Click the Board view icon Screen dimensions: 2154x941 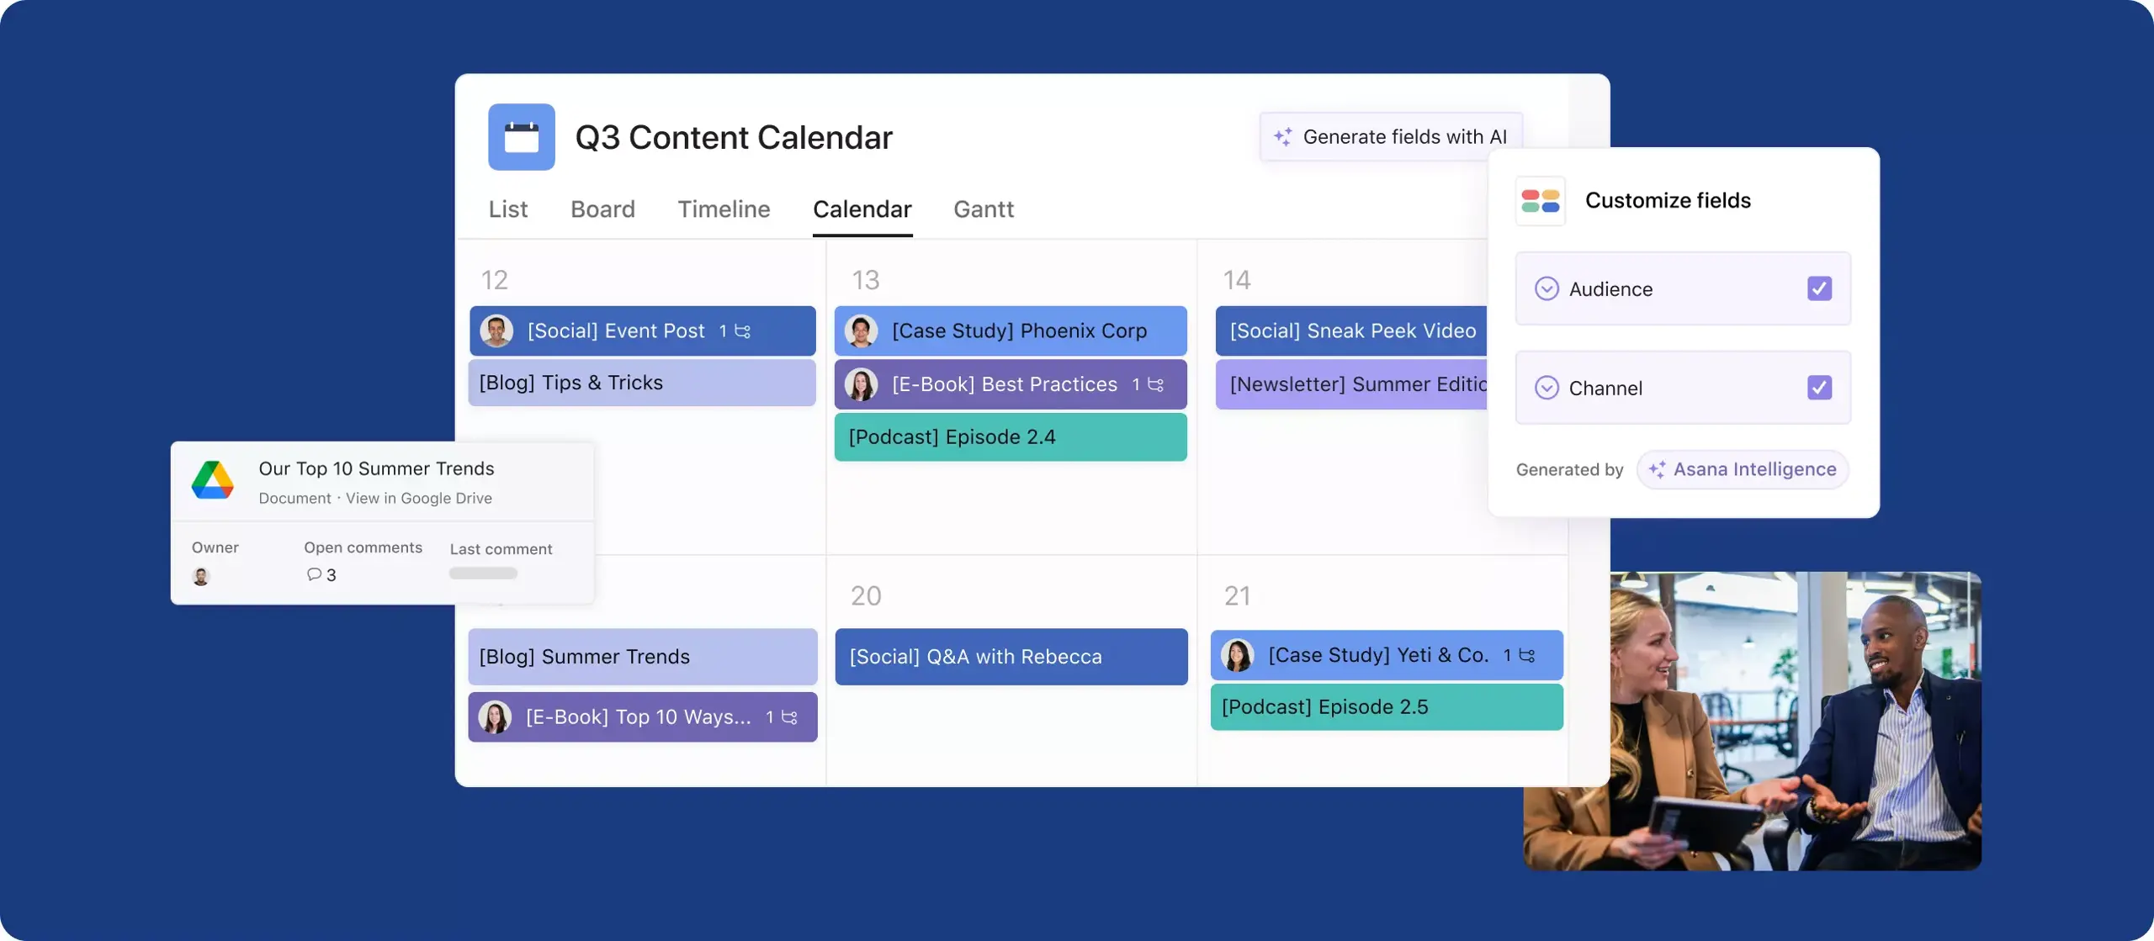click(x=602, y=209)
